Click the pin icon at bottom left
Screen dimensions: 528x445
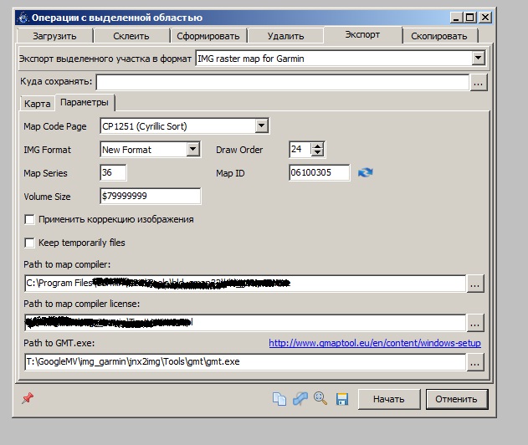27,399
